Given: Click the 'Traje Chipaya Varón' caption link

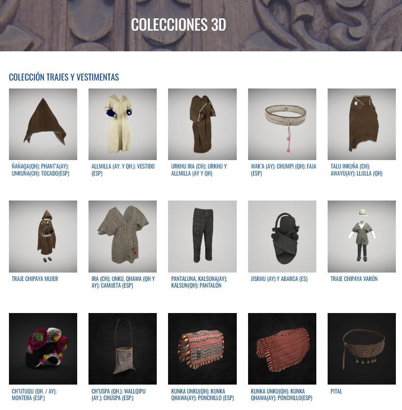Looking at the screenshot, I should pos(354,279).
